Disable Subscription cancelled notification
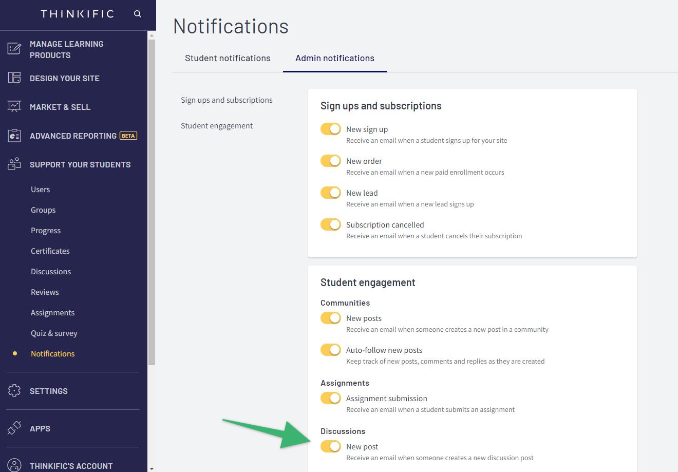 331,224
